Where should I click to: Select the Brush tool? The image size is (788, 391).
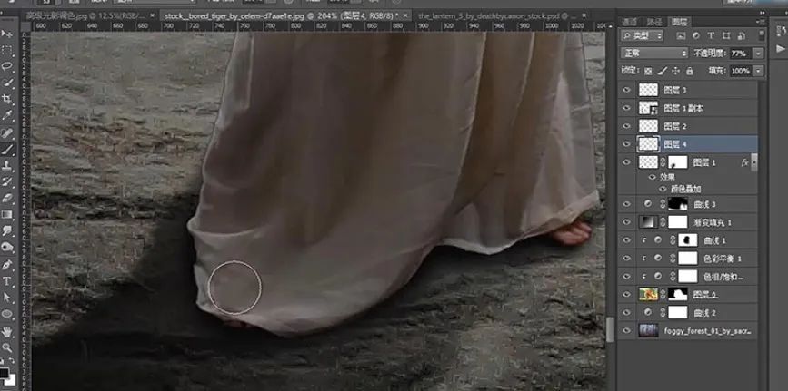point(7,149)
